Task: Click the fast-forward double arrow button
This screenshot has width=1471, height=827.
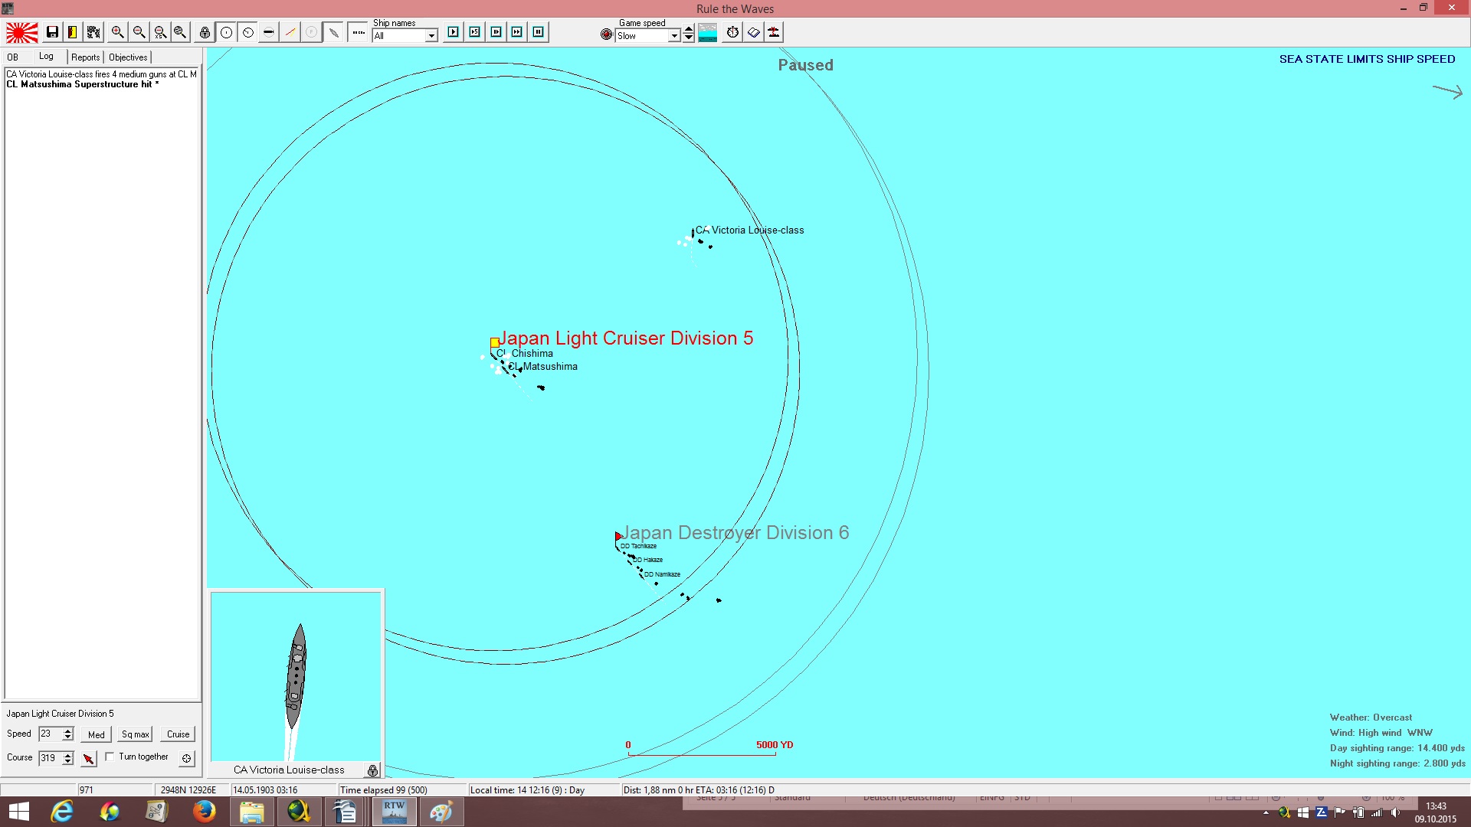Action: click(517, 32)
